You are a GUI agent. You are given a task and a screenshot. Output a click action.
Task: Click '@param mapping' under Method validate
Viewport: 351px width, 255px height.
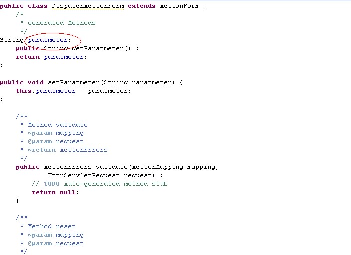point(56,133)
